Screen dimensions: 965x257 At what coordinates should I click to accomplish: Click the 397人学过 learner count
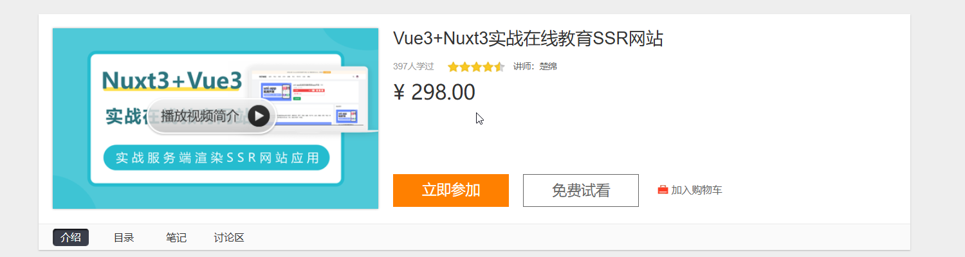414,66
